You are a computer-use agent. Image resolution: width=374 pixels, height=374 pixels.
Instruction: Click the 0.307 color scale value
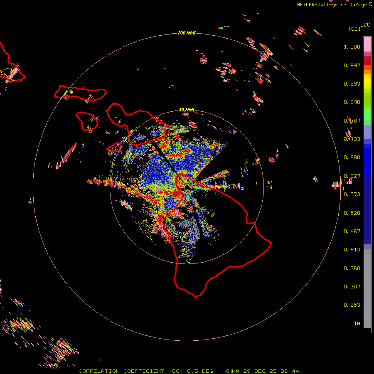[352, 287]
